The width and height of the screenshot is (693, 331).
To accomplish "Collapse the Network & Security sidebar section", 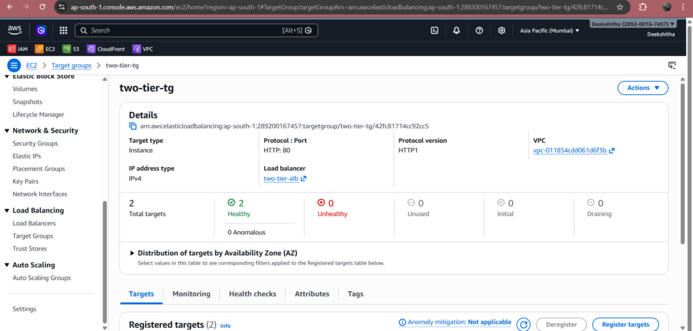I will click(x=7, y=131).
